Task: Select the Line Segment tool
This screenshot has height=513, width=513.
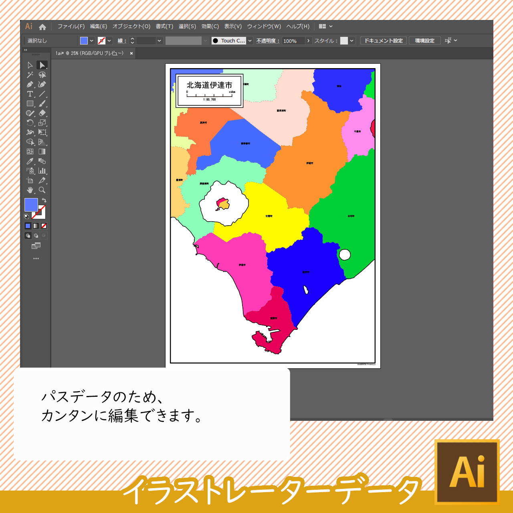Action: tap(42, 94)
